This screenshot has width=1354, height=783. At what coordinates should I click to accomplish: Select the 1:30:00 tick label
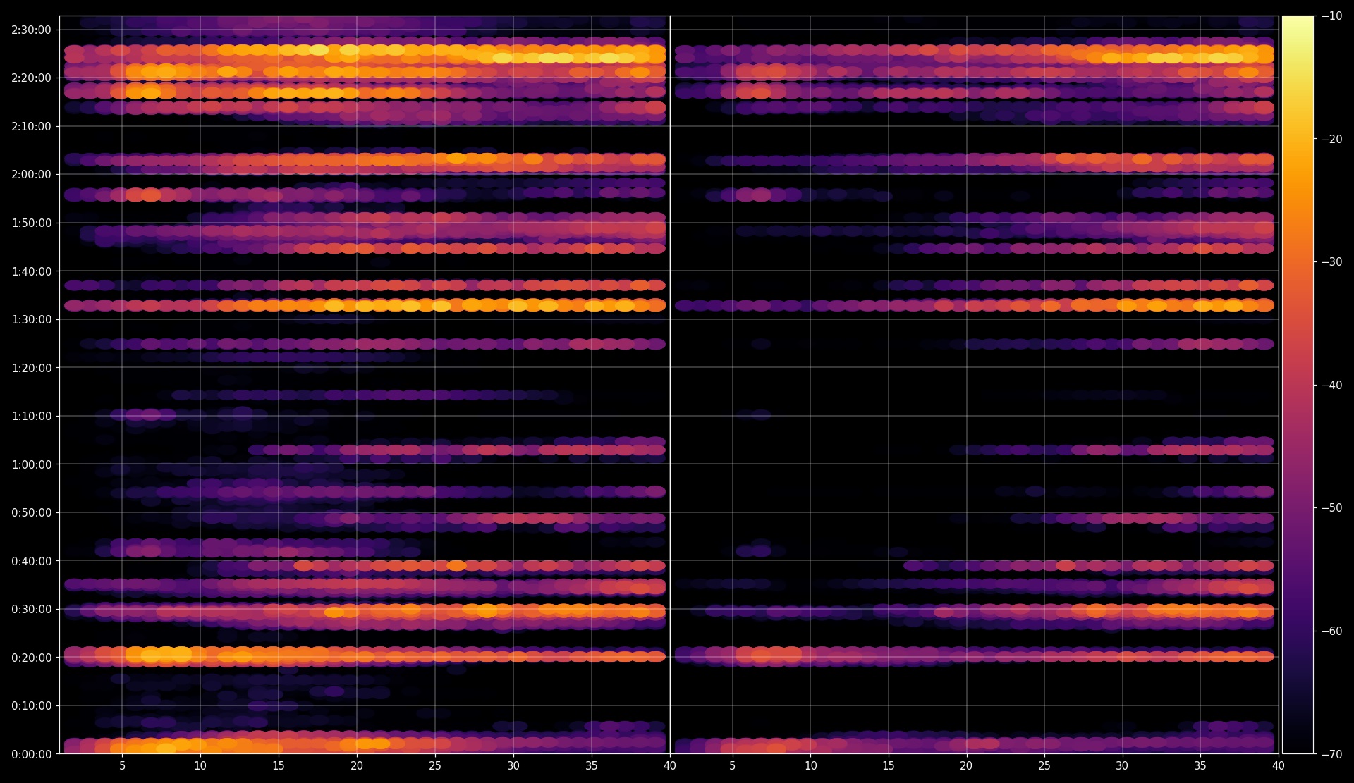point(31,319)
